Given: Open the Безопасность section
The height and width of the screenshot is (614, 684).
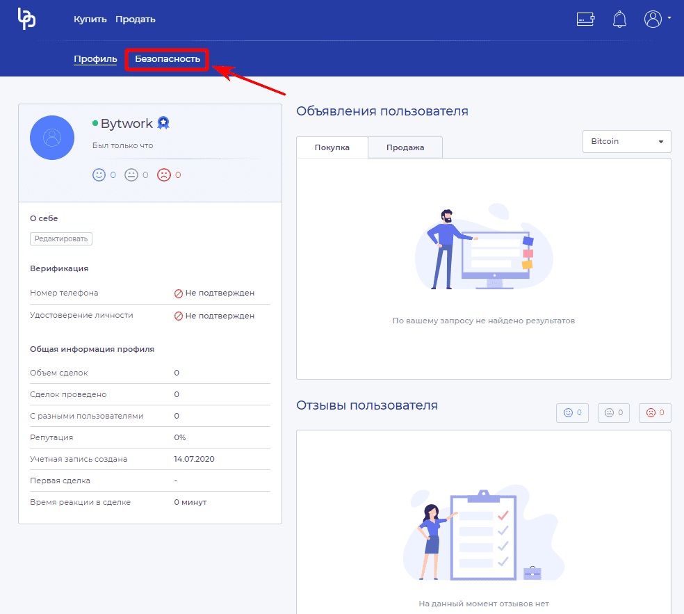Looking at the screenshot, I should click(x=168, y=59).
